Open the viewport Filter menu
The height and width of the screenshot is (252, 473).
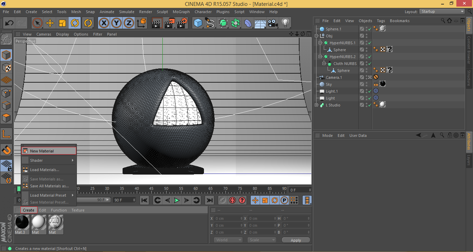point(98,34)
